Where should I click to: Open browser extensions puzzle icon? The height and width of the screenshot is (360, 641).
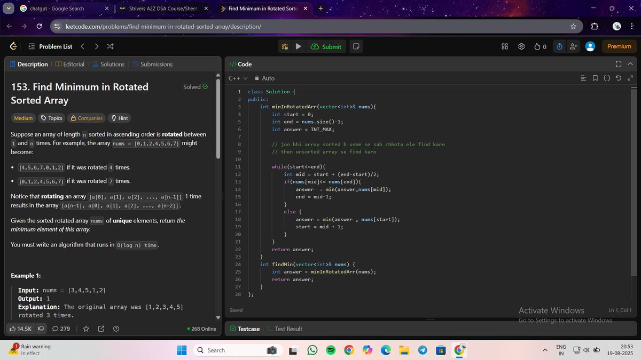(595, 26)
